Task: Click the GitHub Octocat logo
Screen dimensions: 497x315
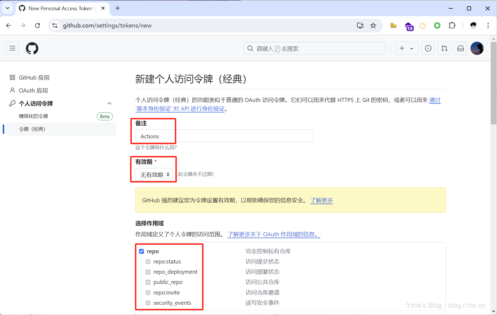Action: 32,48
